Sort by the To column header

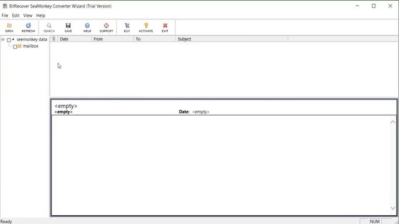tap(155, 39)
